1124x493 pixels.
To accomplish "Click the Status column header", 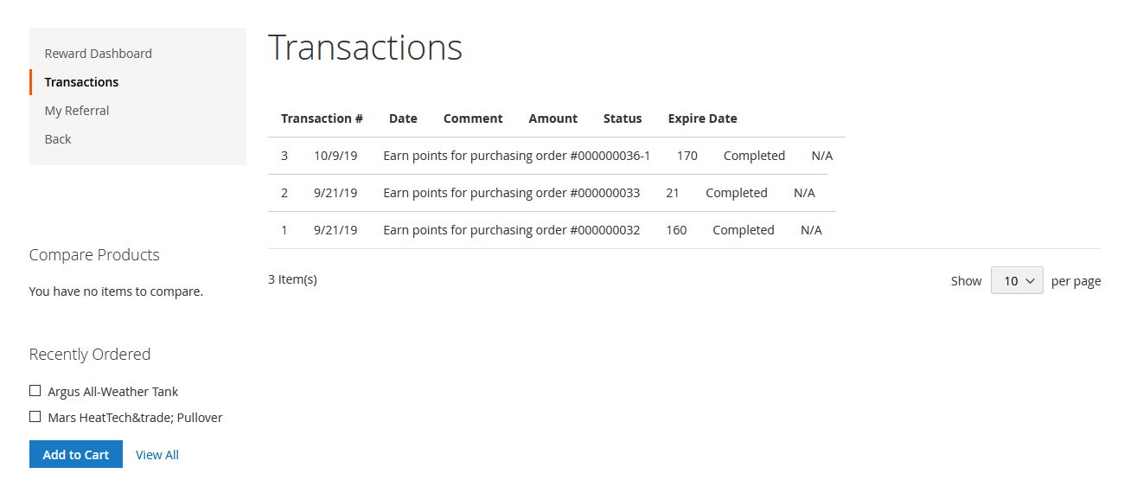I will pyautogui.click(x=623, y=118).
